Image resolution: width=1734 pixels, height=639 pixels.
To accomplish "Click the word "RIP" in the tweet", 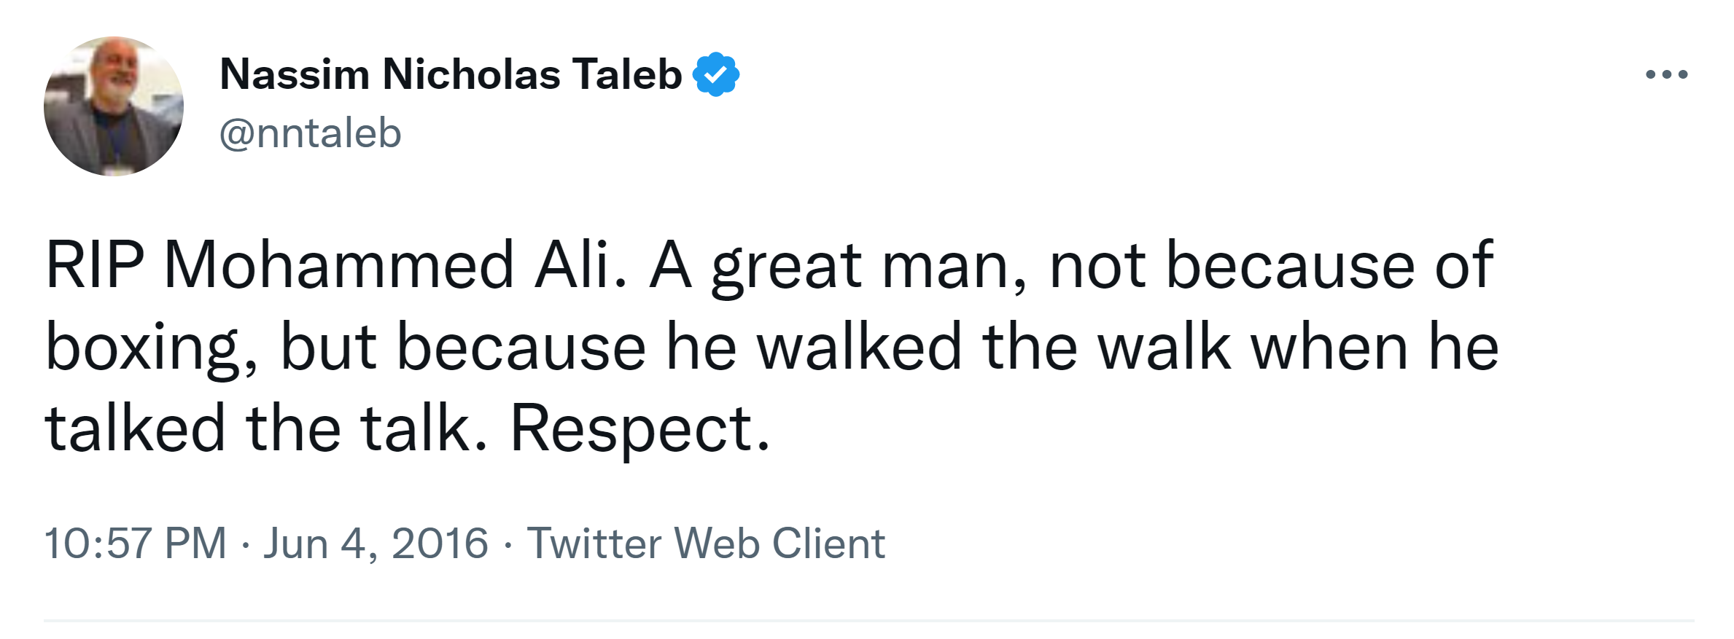I will click(x=95, y=265).
